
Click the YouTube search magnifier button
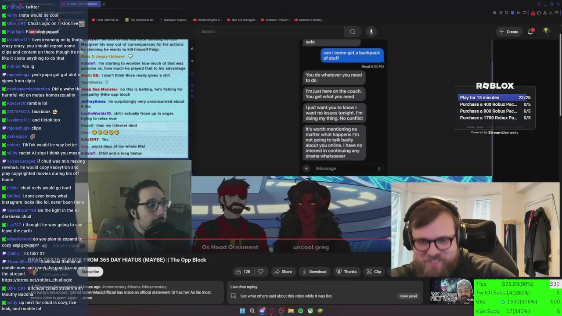(x=352, y=32)
